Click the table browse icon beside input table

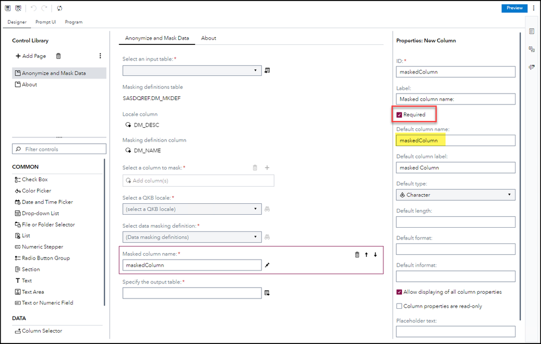[267, 70]
